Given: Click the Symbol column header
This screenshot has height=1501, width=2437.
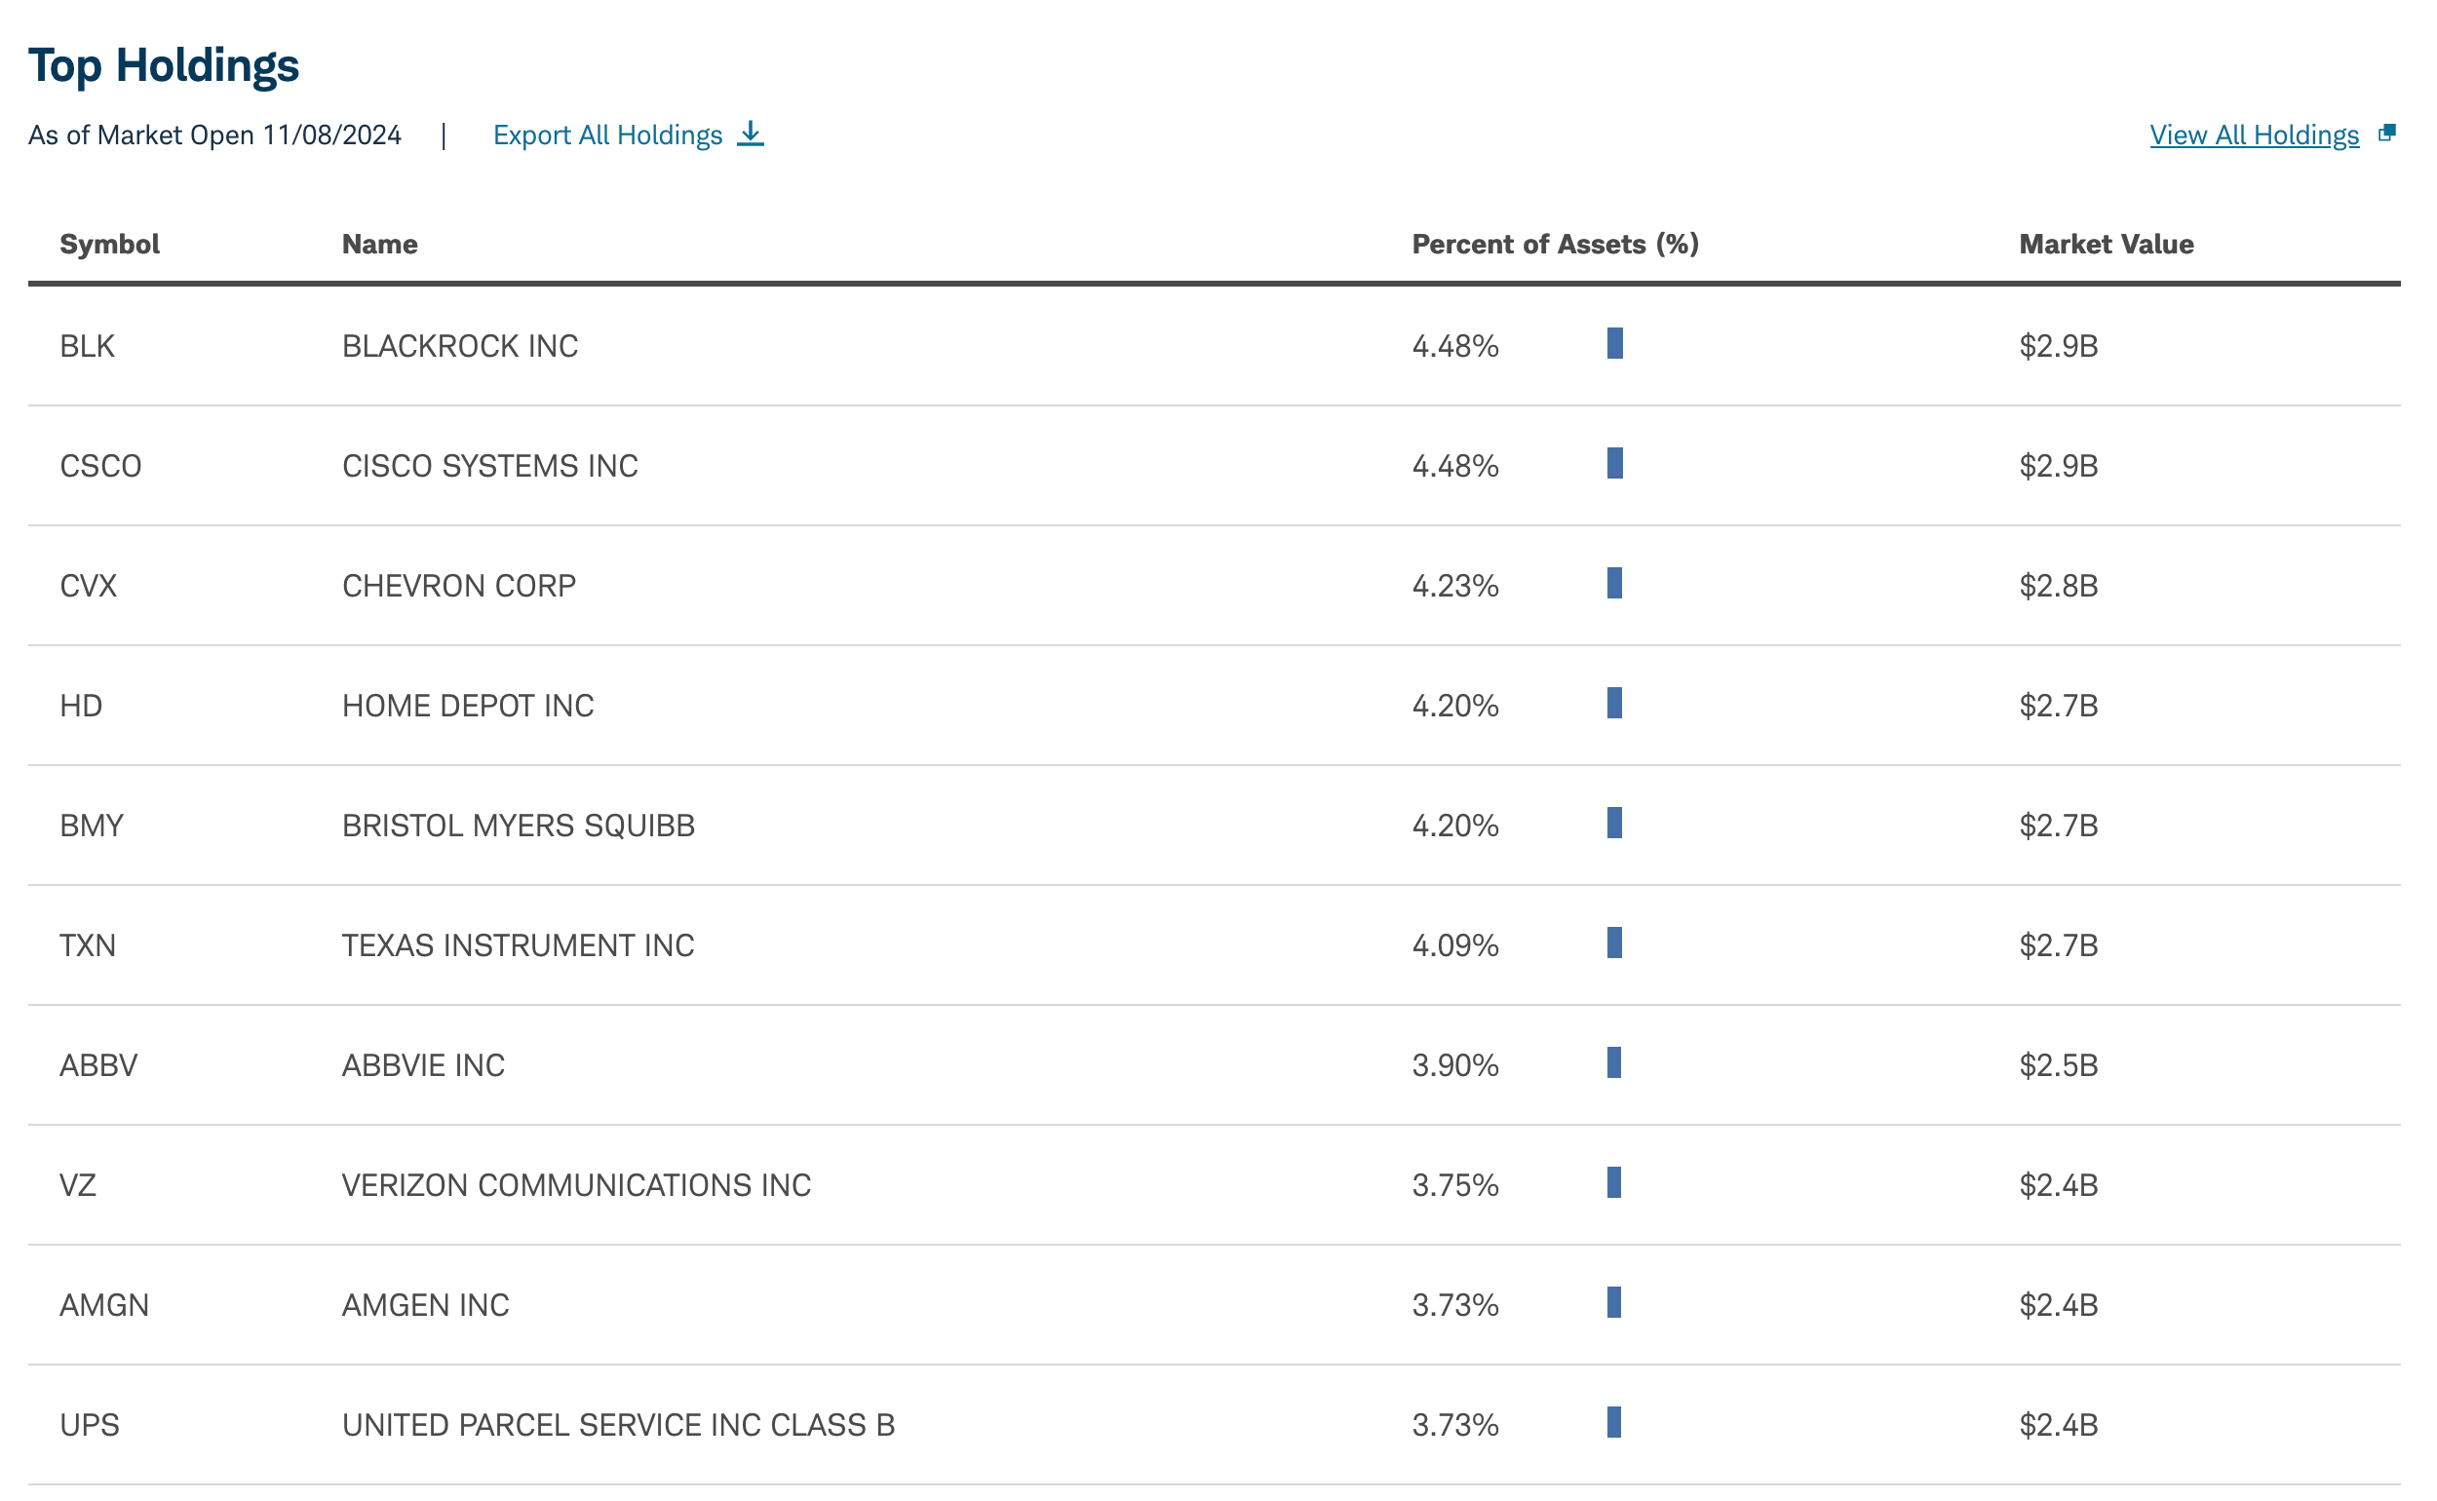Looking at the screenshot, I should tap(109, 245).
